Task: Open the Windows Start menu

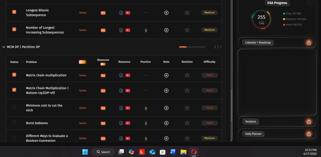Action: (85, 152)
